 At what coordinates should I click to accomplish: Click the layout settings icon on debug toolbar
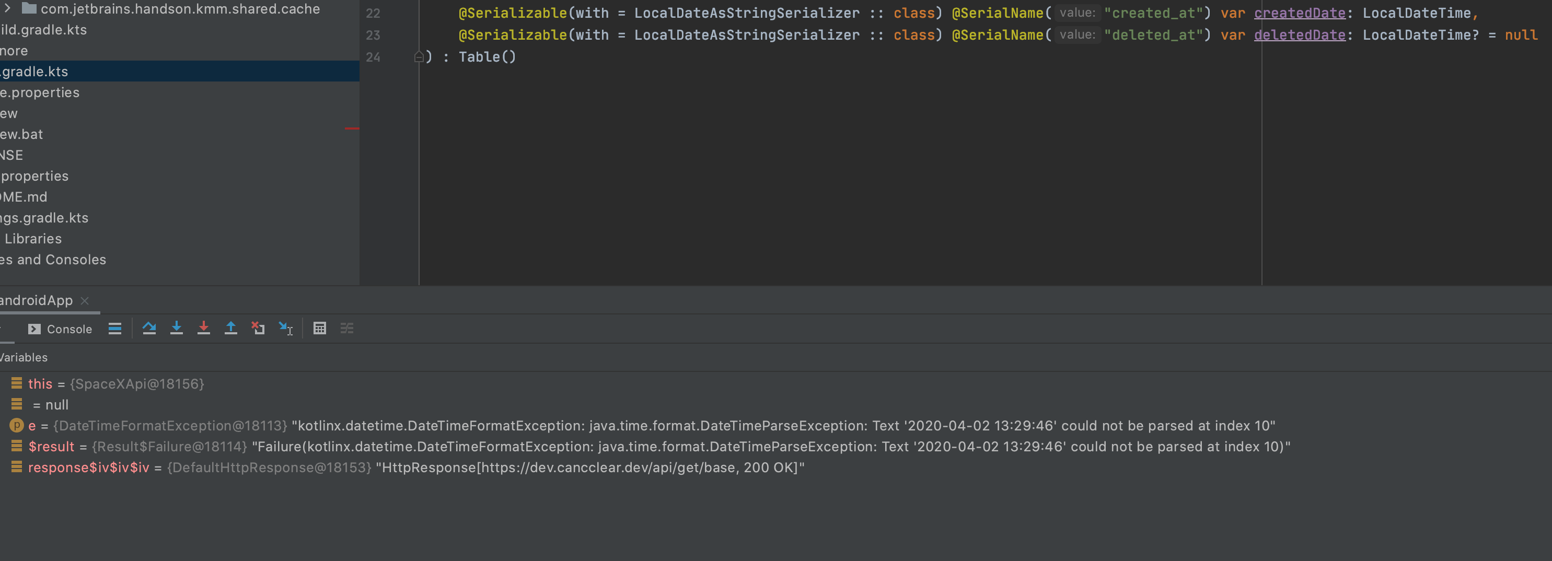[347, 329]
